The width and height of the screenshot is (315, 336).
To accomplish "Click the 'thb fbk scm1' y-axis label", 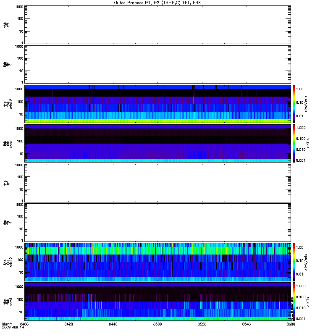I will (x=8, y=143).
